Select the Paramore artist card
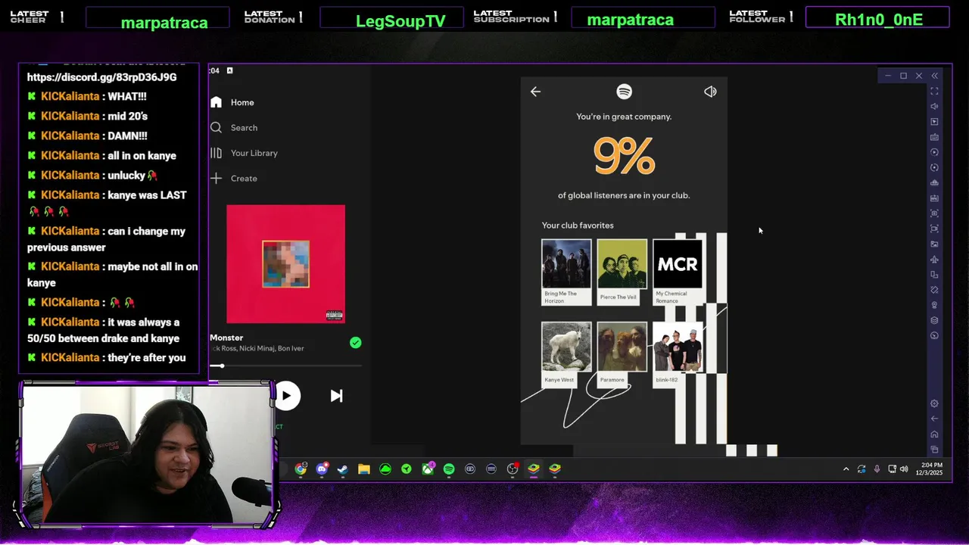The height and width of the screenshot is (545, 969). click(622, 355)
